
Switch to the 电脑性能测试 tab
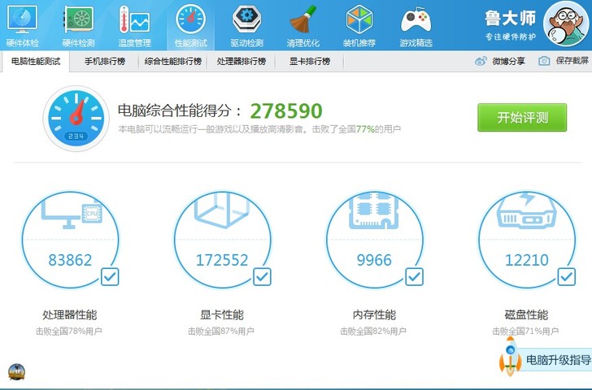36,61
